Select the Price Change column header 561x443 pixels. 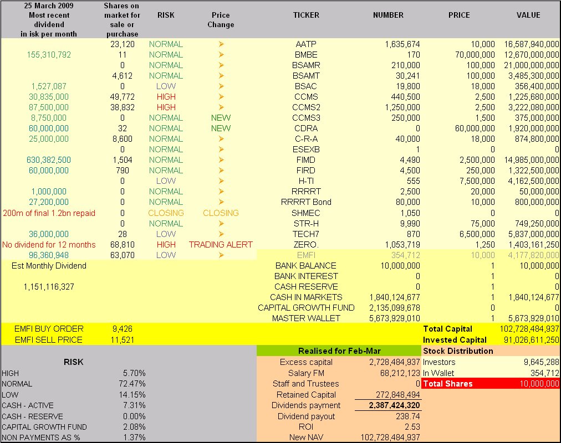221,19
